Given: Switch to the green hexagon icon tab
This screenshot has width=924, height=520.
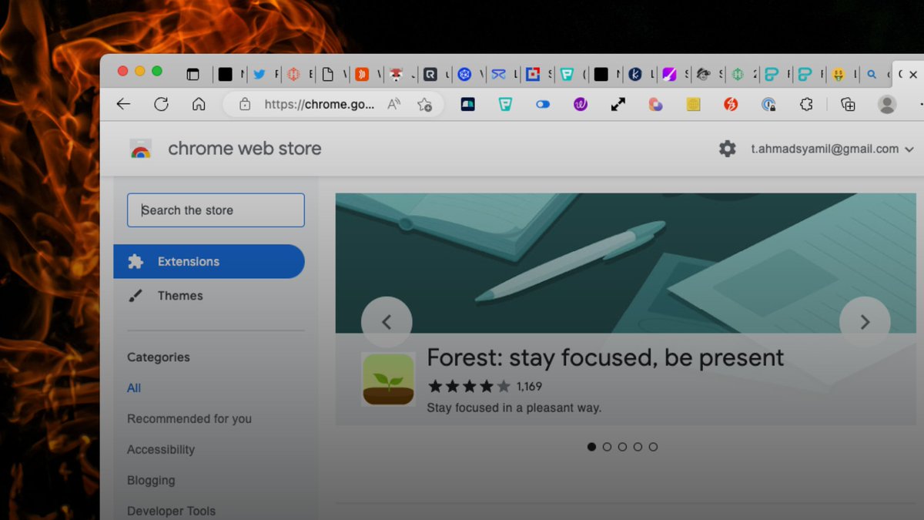Looking at the screenshot, I should tap(738, 75).
